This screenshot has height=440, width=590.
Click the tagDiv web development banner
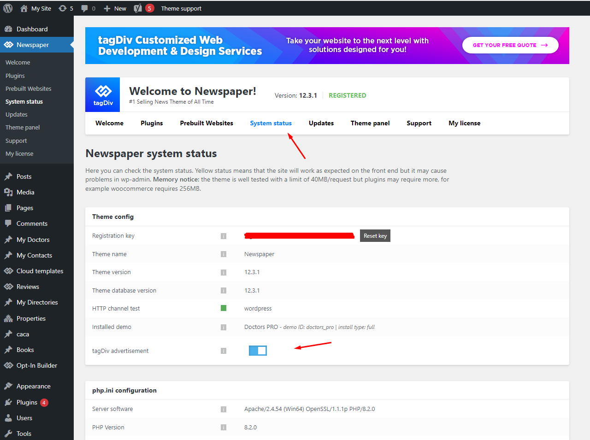tap(327, 46)
